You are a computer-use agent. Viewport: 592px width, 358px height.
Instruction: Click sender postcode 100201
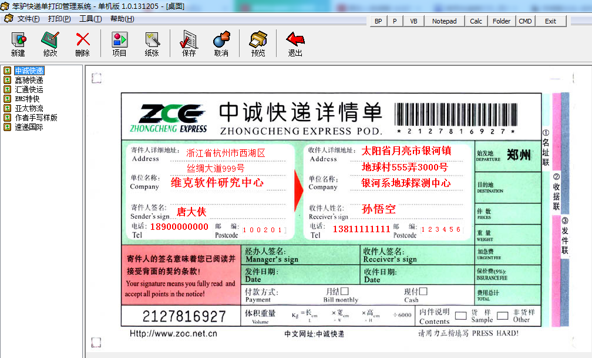tap(263, 230)
